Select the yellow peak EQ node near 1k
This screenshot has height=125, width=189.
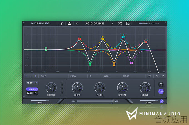(x=103, y=39)
